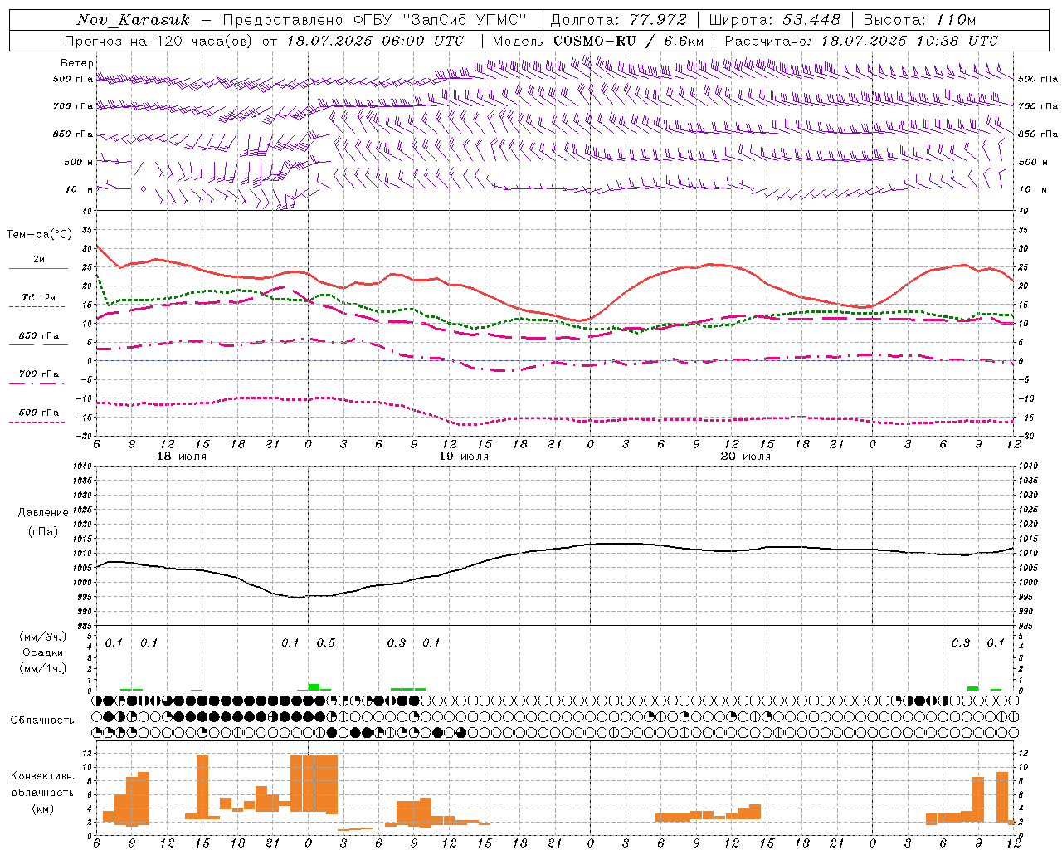Click the "Давление" pressure section label
The image size is (1062, 850).
pos(43,513)
